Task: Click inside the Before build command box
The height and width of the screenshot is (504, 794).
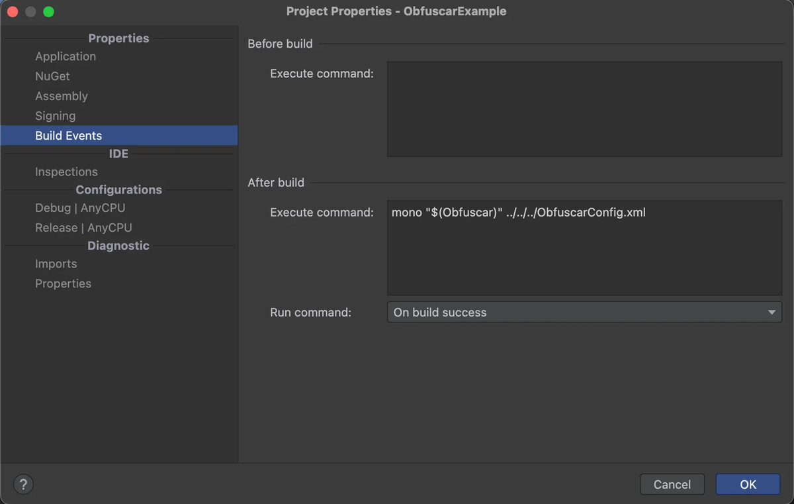Action: pos(584,109)
